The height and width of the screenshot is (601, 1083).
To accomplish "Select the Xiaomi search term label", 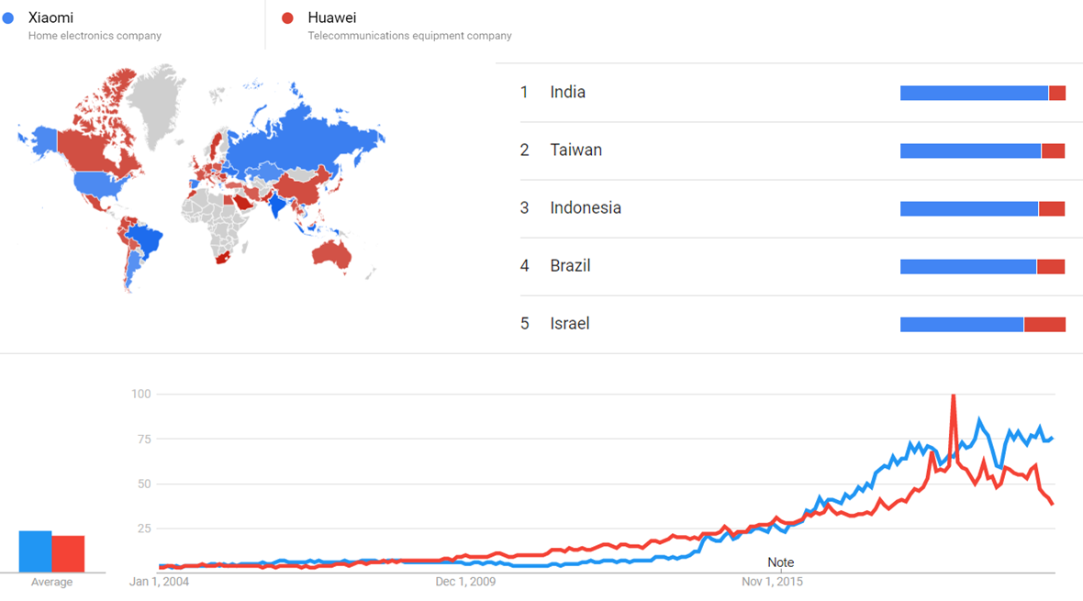I will pyautogui.click(x=50, y=18).
